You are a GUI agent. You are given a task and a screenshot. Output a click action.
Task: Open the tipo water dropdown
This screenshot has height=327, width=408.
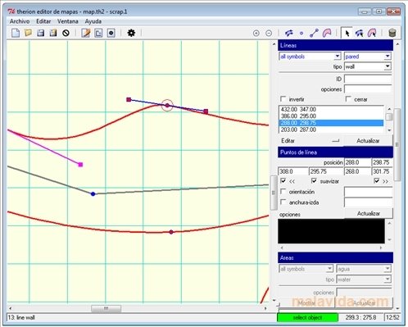coord(388,279)
